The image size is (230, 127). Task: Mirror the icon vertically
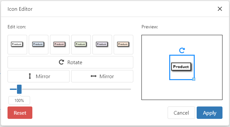click(39, 76)
